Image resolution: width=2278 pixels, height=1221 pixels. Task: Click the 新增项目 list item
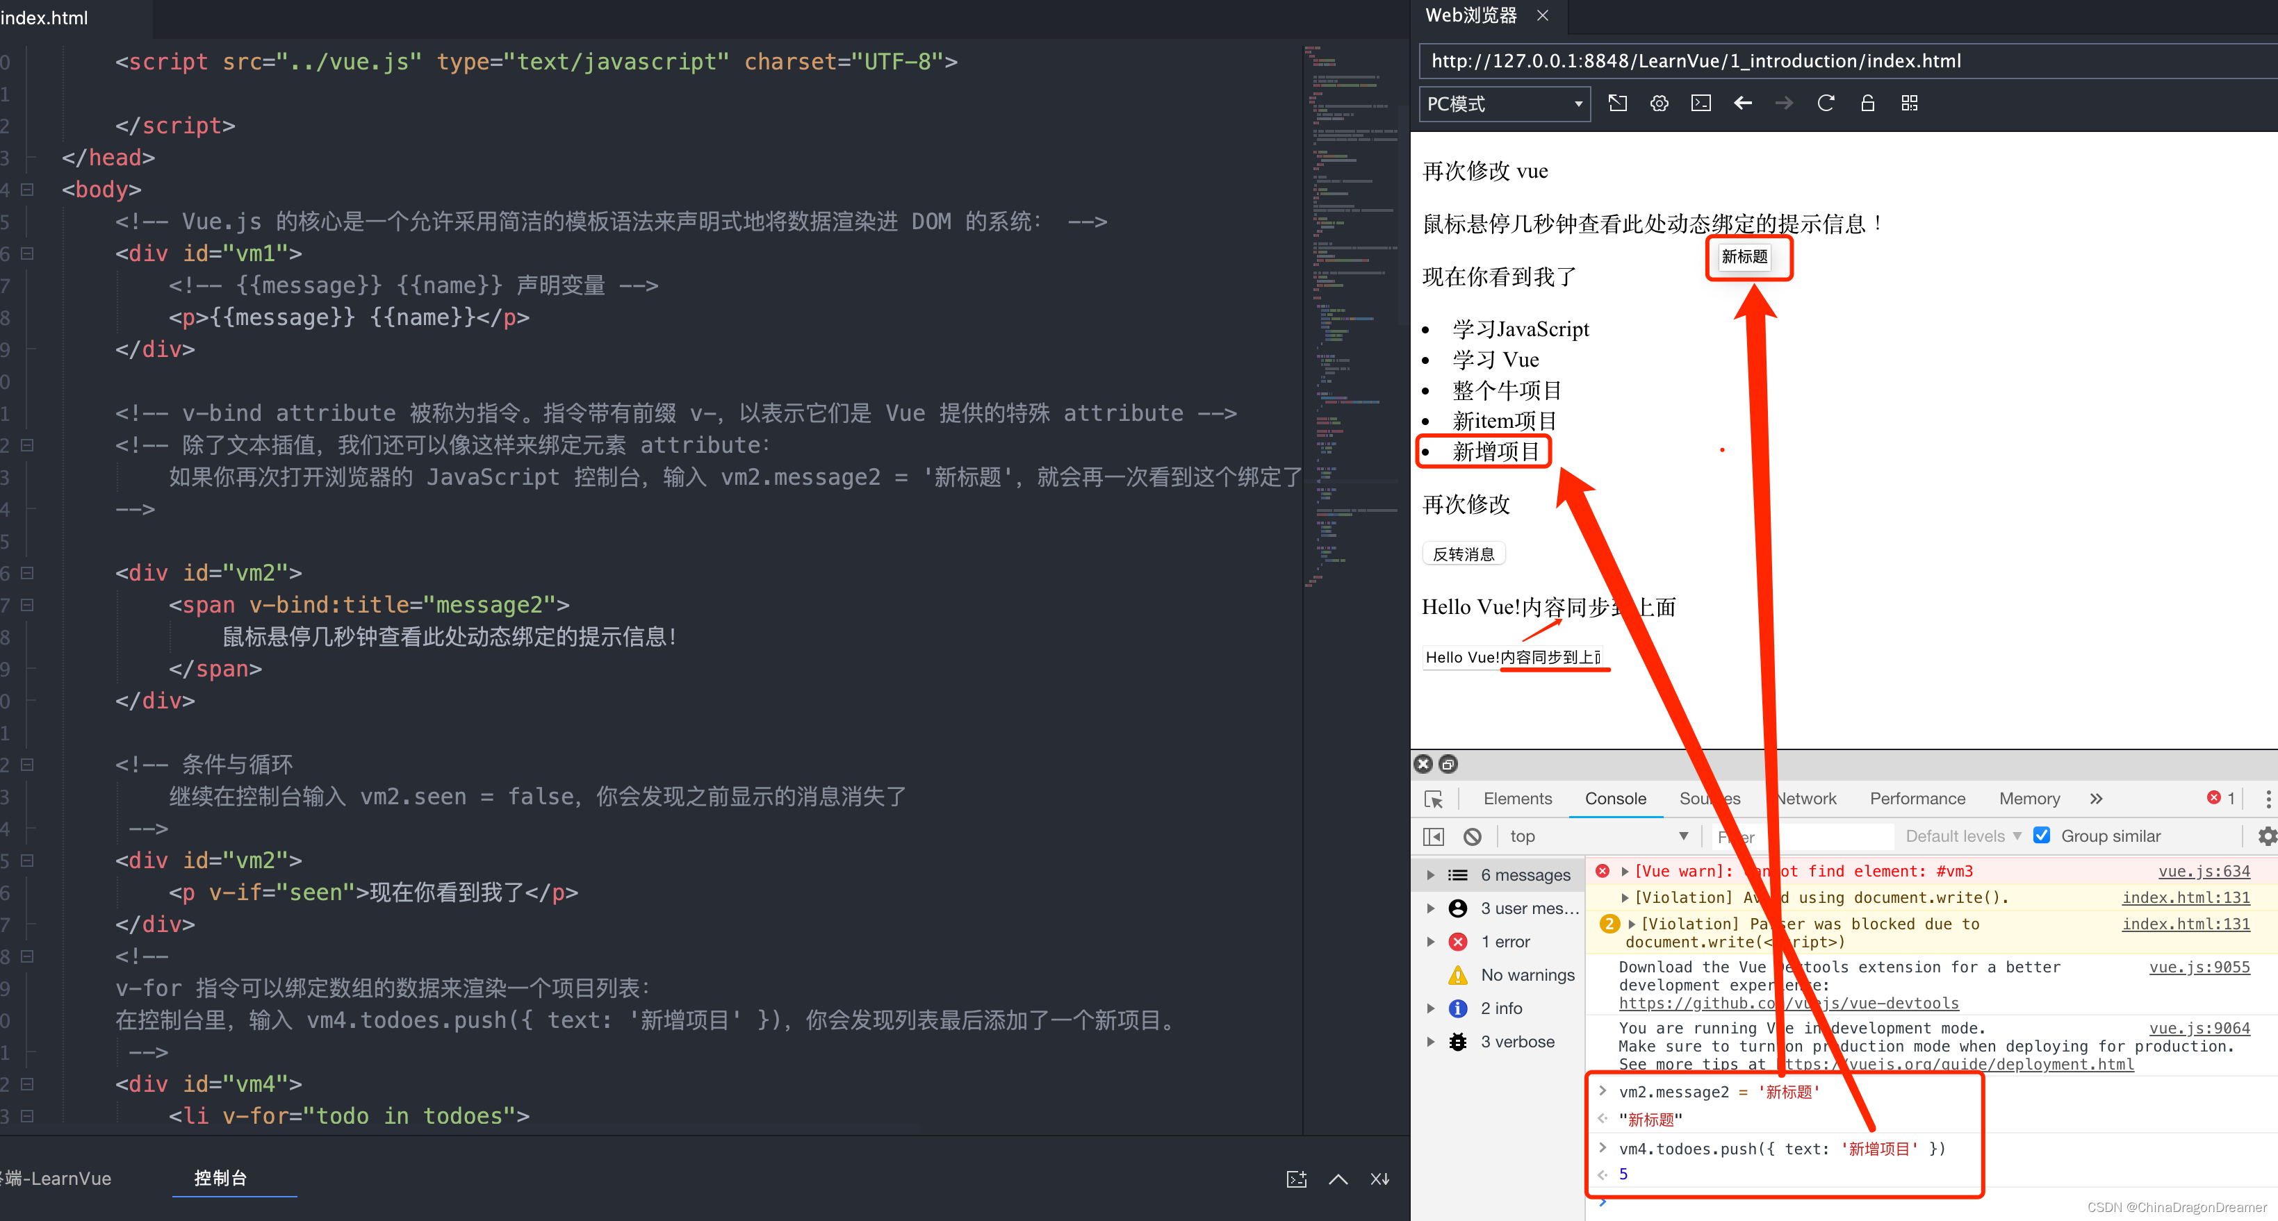[x=1496, y=452]
